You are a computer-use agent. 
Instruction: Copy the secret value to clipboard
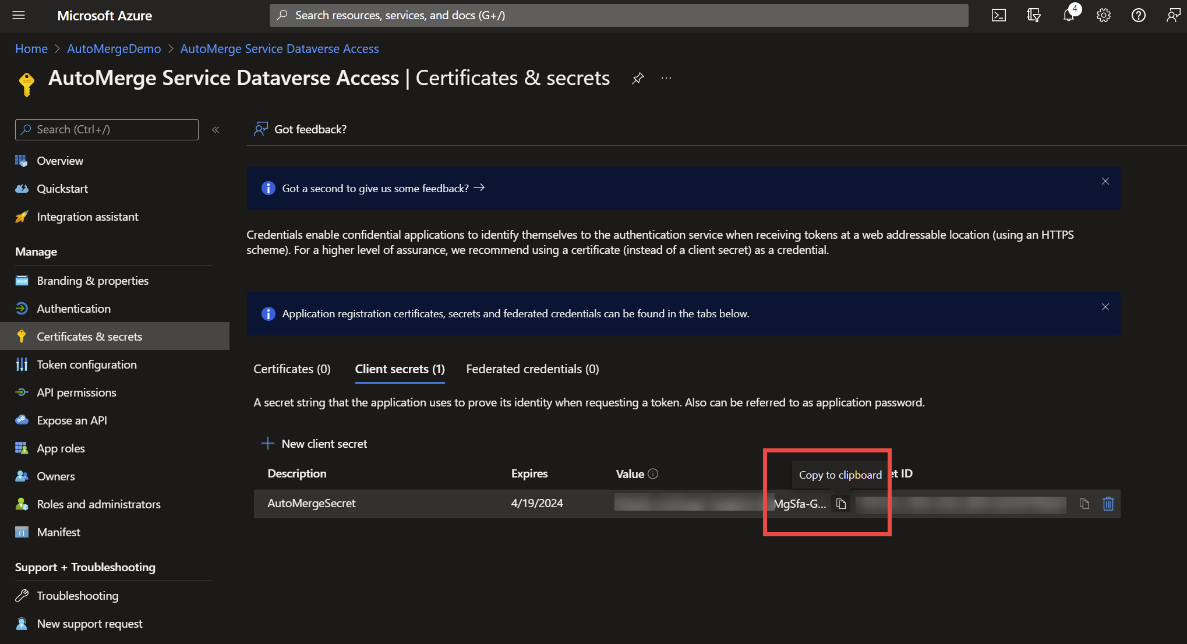tap(841, 504)
